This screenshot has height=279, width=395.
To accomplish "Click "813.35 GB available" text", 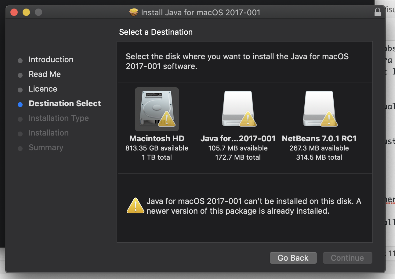I will 157,148.
